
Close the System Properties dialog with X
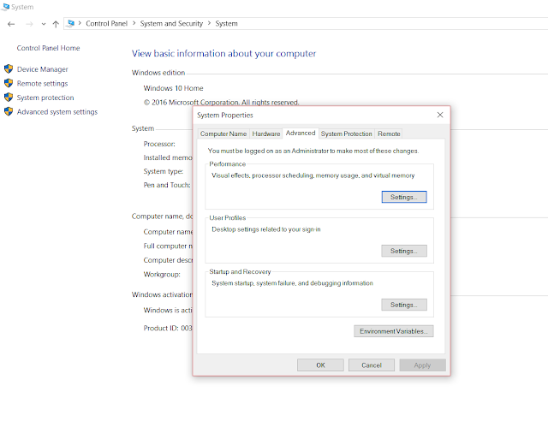pyautogui.click(x=440, y=115)
